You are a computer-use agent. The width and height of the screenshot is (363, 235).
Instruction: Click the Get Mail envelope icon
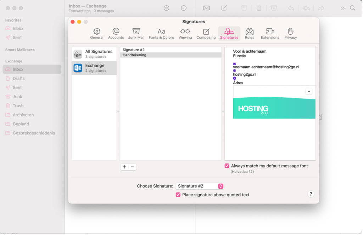(x=206, y=8)
